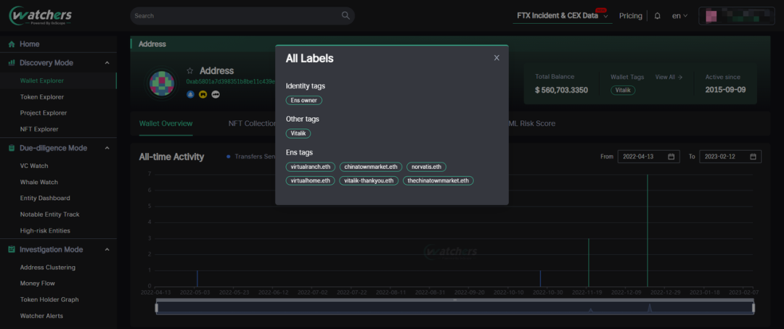Click the Active since date 2015-09-09

pos(724,91)
